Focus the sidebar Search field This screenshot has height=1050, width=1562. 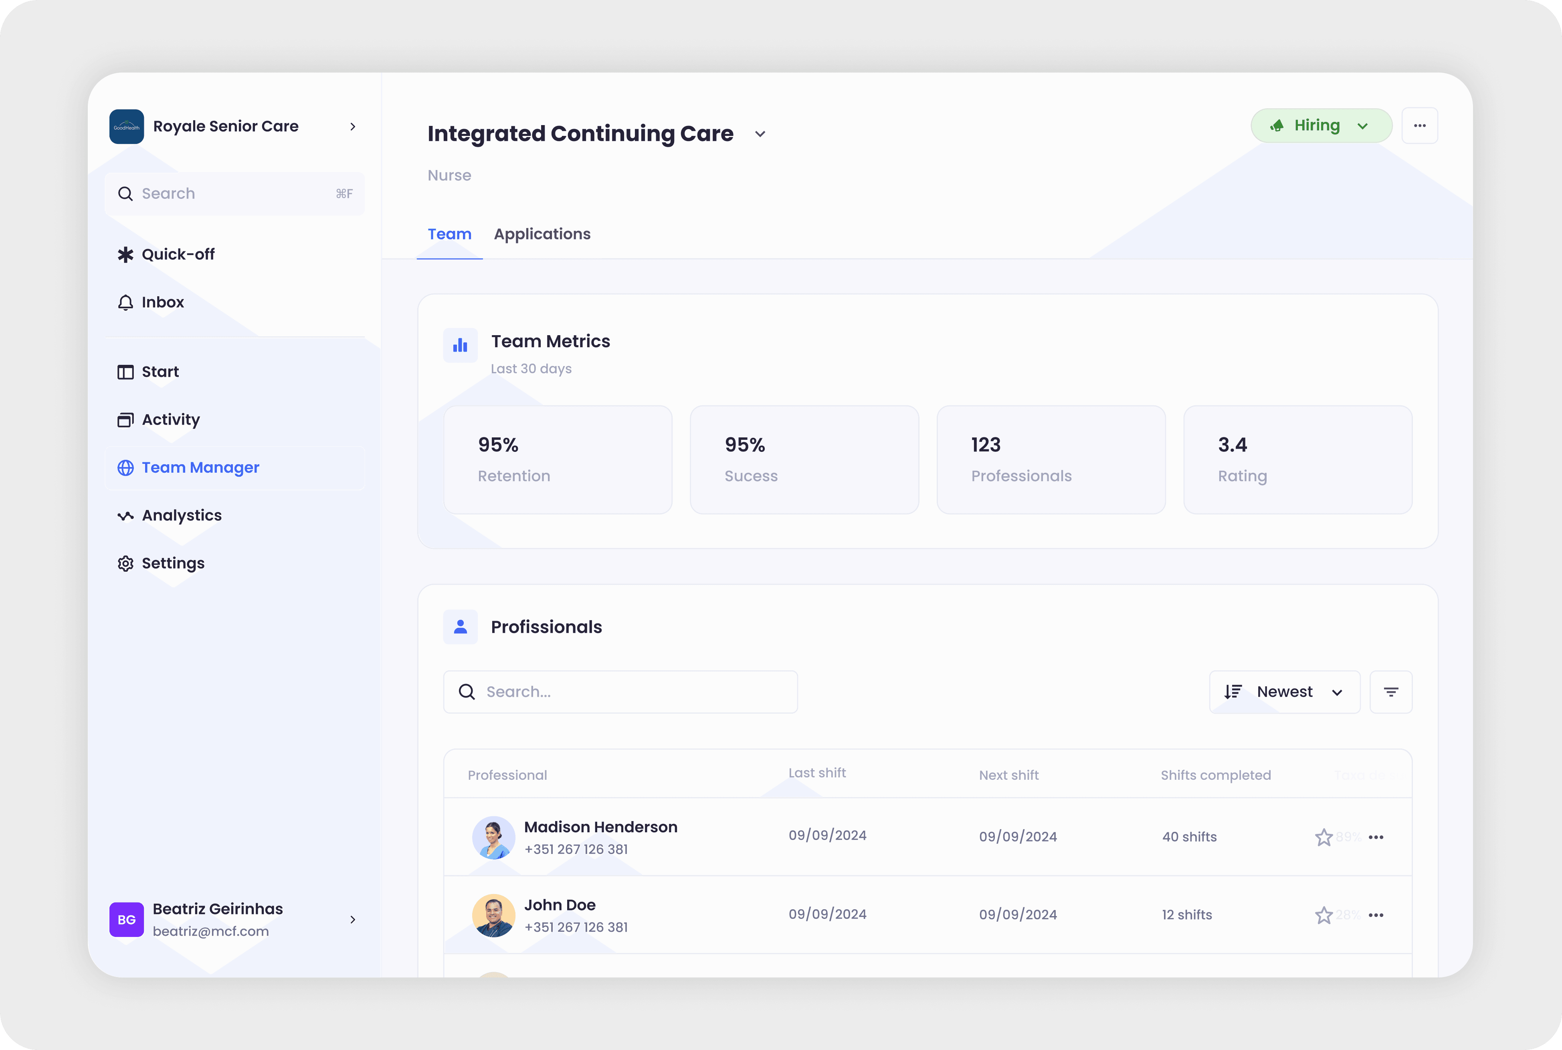(x=234, y=194)
